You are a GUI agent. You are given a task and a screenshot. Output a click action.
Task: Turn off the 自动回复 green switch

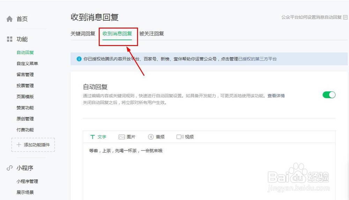(x=329, y=95)
